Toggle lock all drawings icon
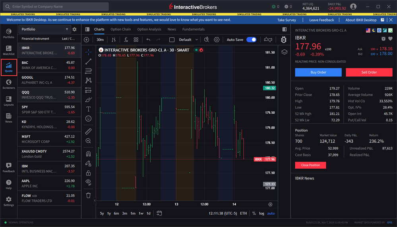 (88, 173)
